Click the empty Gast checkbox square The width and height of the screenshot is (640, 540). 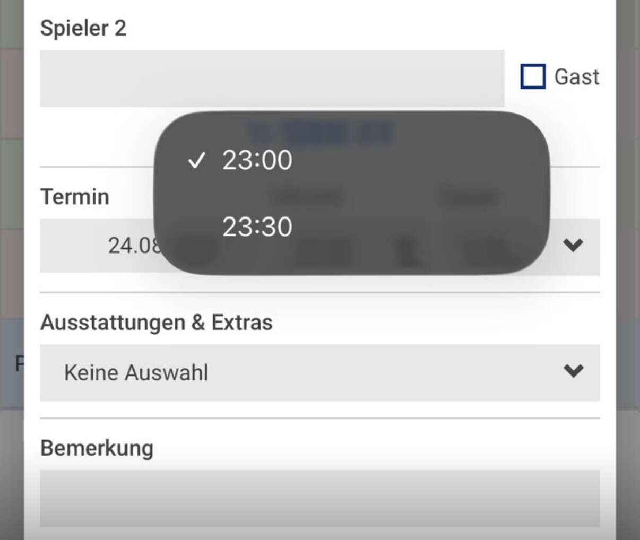(x=533, y=76)
